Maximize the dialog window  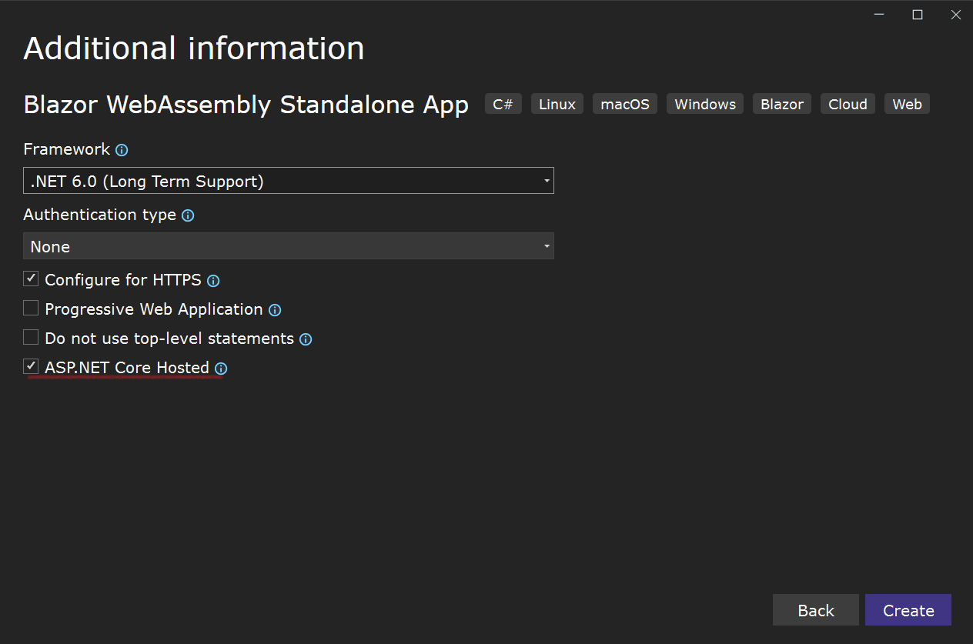click(x=918, y=15)
